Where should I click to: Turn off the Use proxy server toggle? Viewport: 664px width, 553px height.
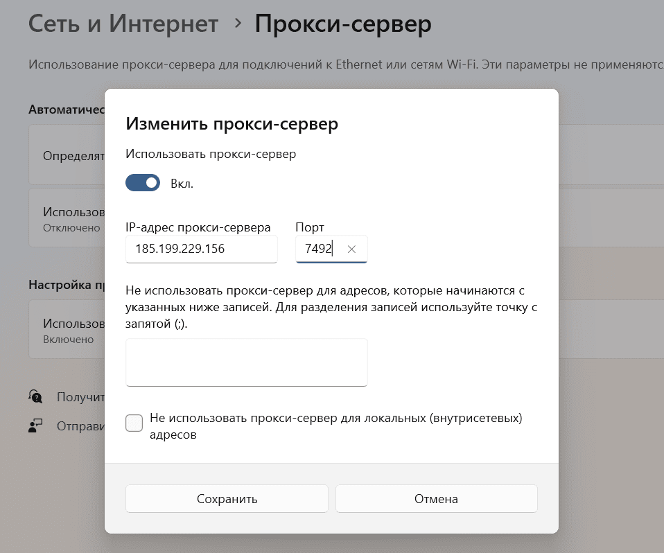143,183
